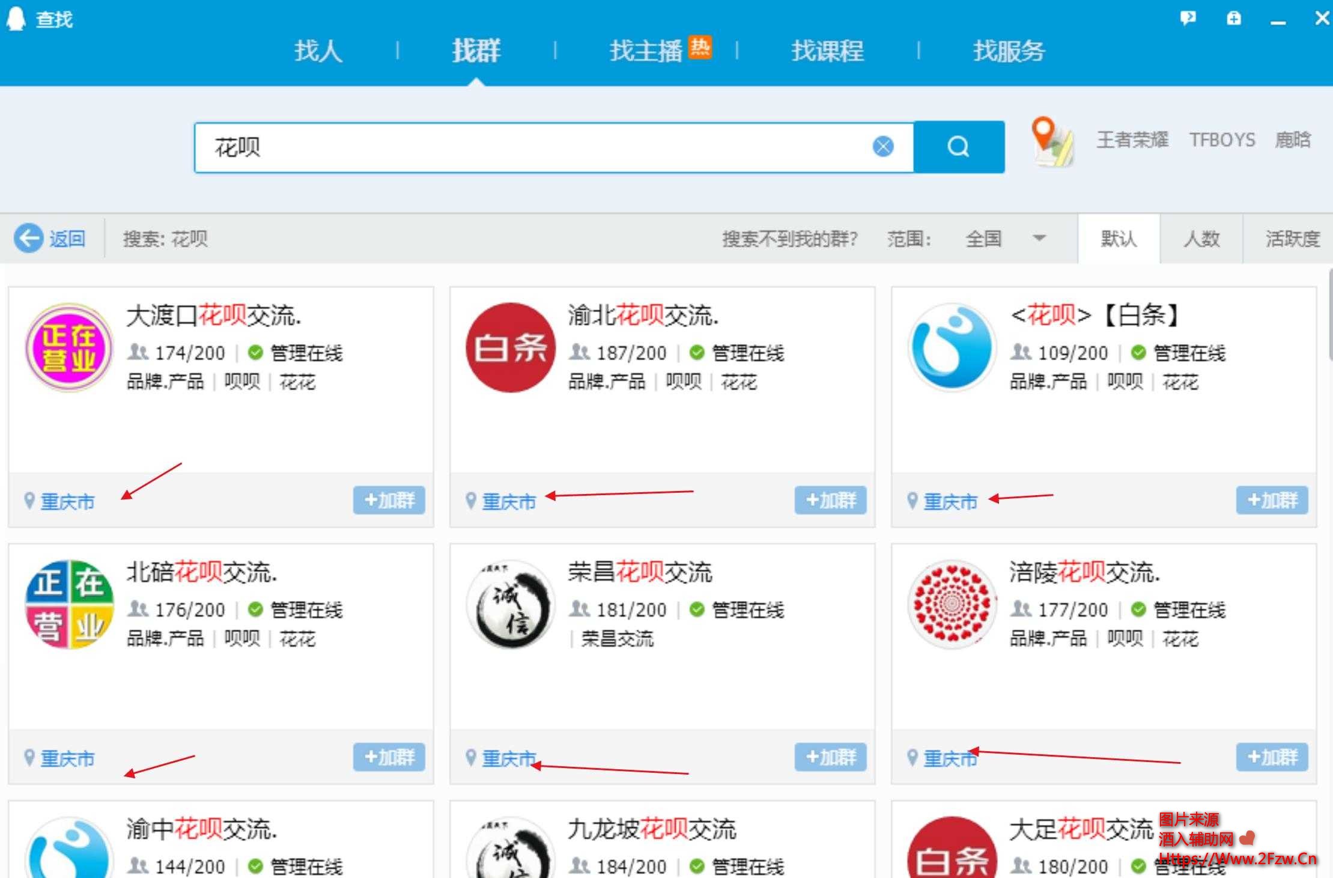This screenshot has height=878, width=1333.
Task: Click the green 管理在线 checkmark in 渝北 card
Action: pyautogui.click(x=697, y=352)
